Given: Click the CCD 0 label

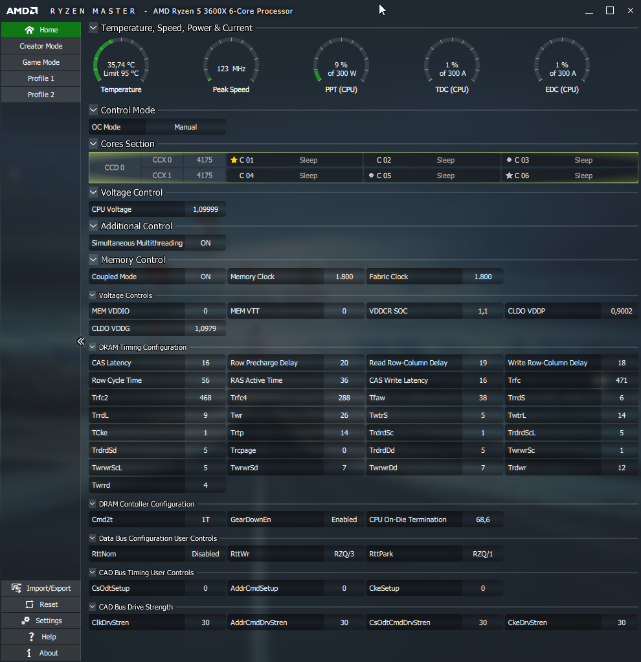Looking at the screenshot, I should pyautogui.click(x=115, y=168).
